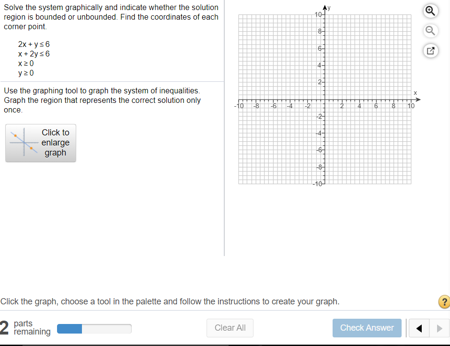
Task: Select the inequality 2x + y ≤ 6 text
Action: click(34, 44)
